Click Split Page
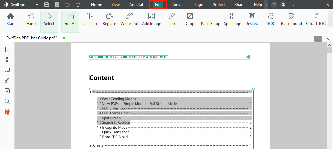The image size is (333, 149). (x=232, y=19)
